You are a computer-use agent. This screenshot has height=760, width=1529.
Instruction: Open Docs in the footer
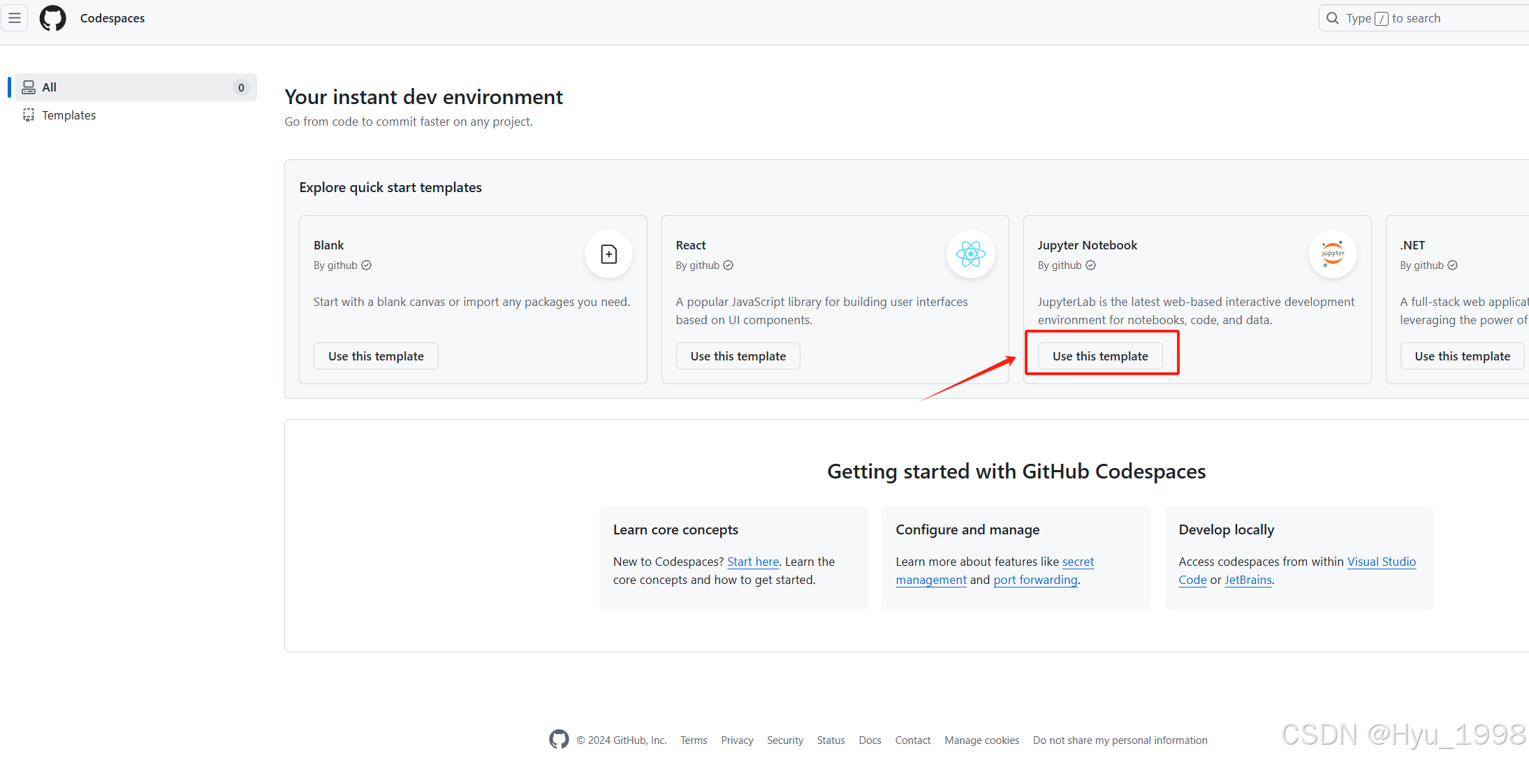tap(870, 740)
